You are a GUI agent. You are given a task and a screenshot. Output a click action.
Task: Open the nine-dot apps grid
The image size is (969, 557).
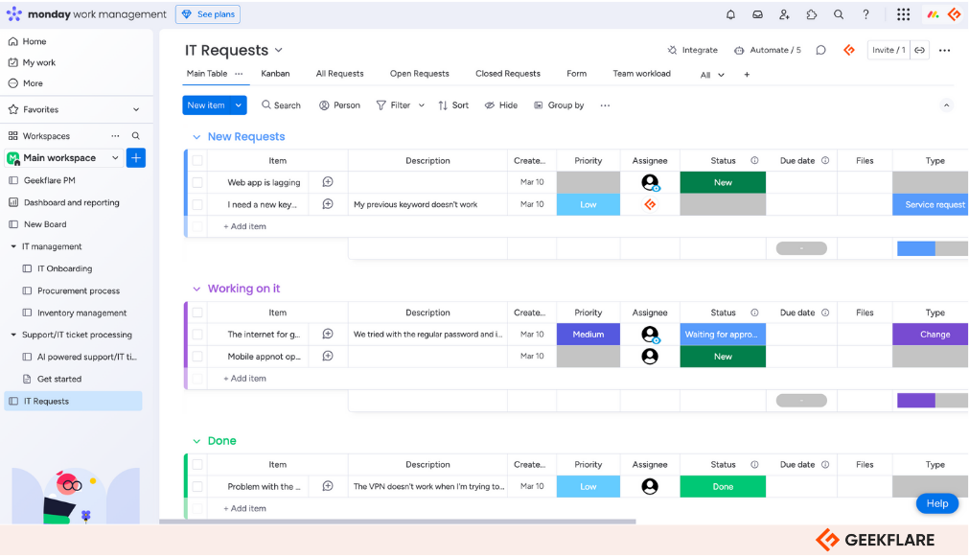tap(904, 14)
